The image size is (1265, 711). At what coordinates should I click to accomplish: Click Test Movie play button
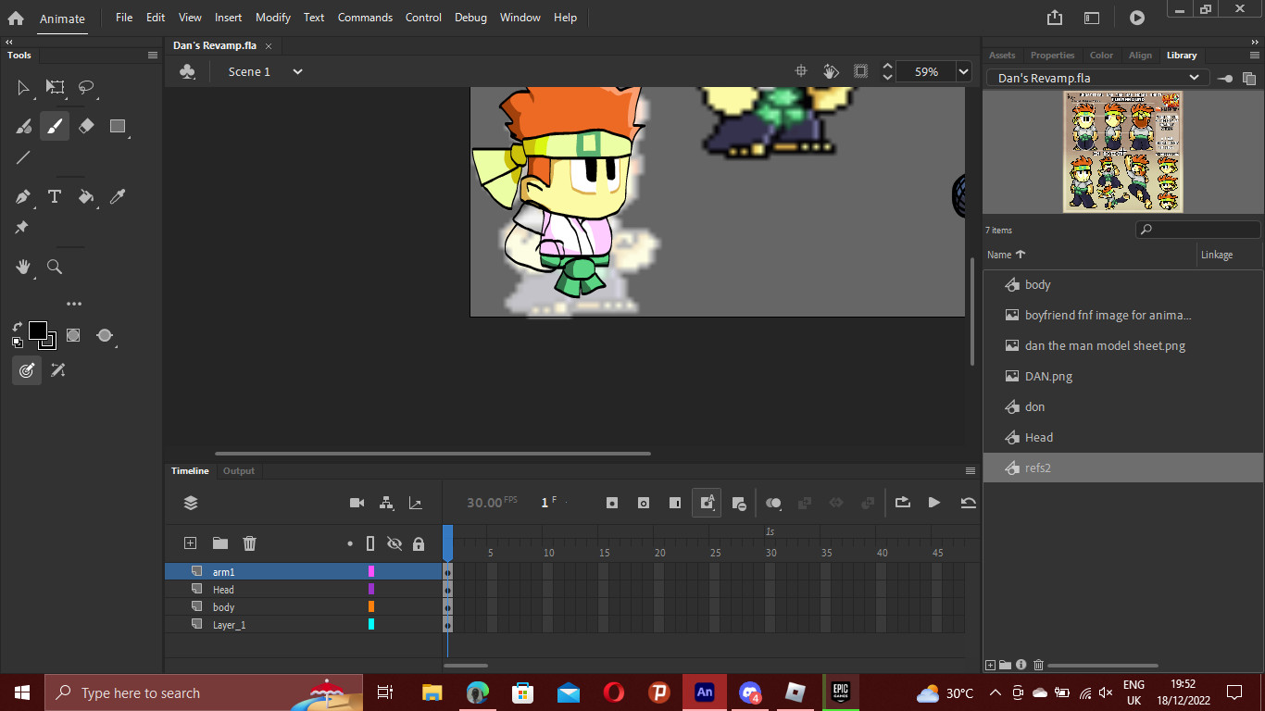click(x=1137, y=18)
